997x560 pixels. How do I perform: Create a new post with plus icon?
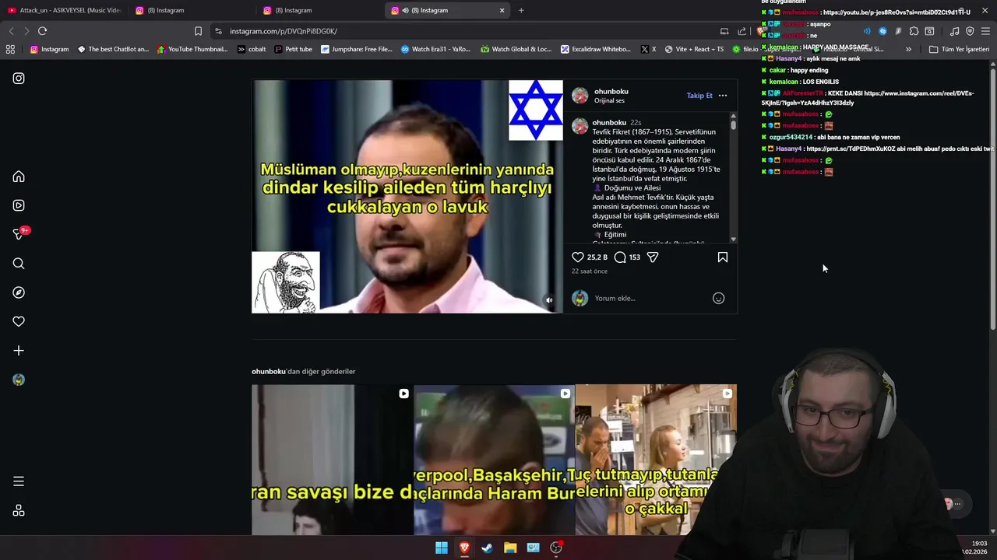[19, 351]
